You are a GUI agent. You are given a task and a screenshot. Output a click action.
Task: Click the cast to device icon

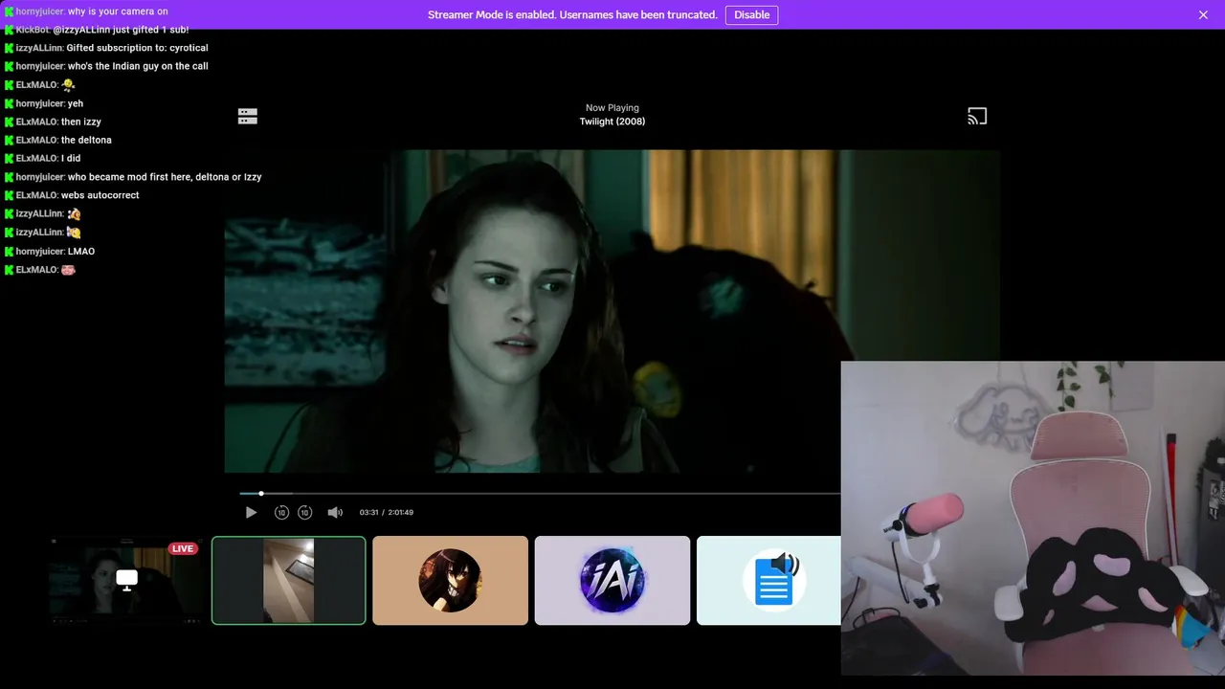pyautogui.click(x=977, y=116)
